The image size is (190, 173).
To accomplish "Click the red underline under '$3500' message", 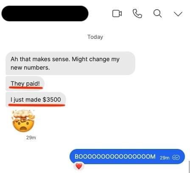I will click(x=37, y=105).
